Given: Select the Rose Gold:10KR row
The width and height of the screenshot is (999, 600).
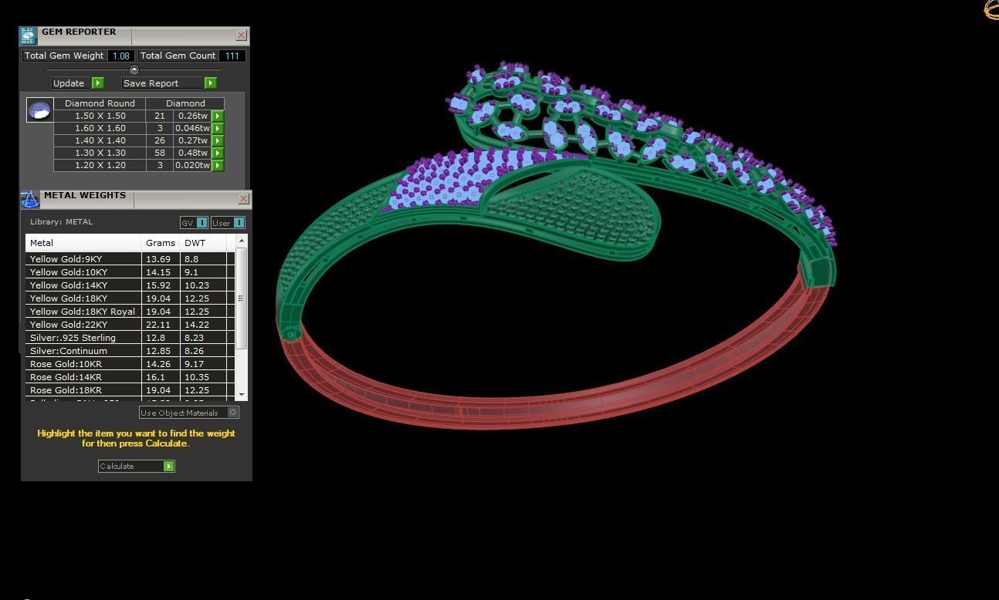Looking at the screenshot, I should 130,364.
